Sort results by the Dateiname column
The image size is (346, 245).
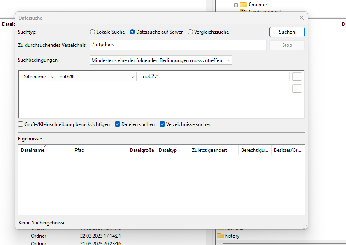(33, 151)
